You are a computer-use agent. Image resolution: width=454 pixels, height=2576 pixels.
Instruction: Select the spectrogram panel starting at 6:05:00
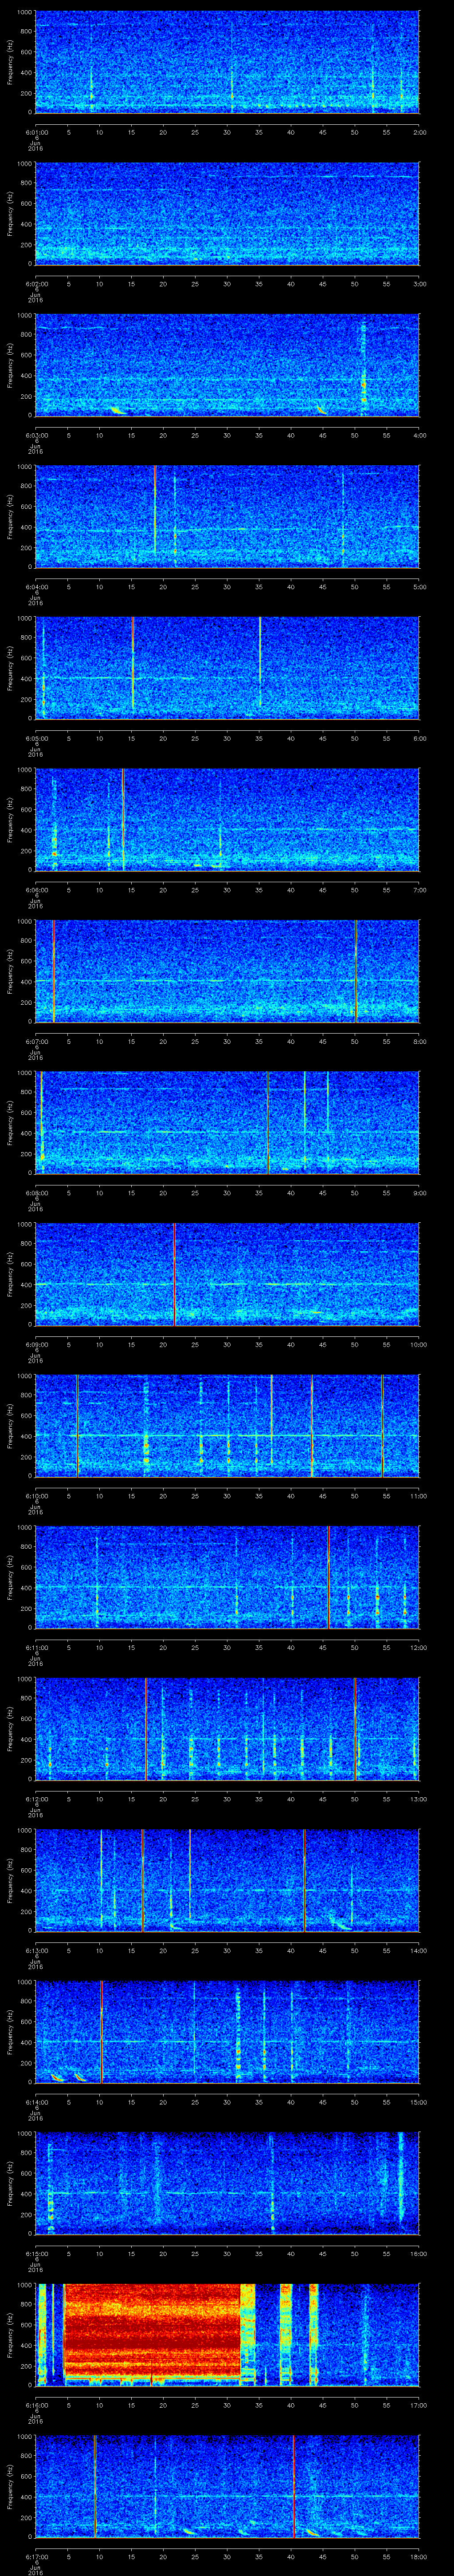[x=227, y=668]
